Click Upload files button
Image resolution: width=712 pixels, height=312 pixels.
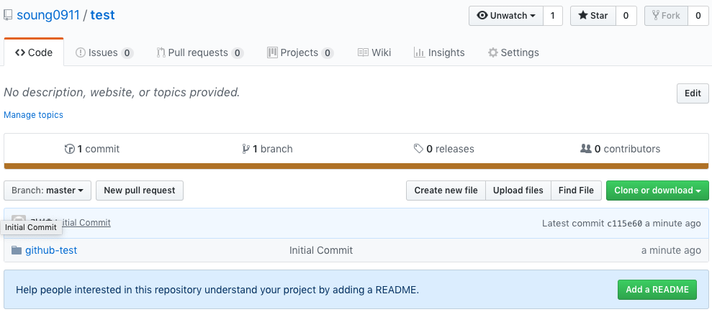(x=518, y=191)
